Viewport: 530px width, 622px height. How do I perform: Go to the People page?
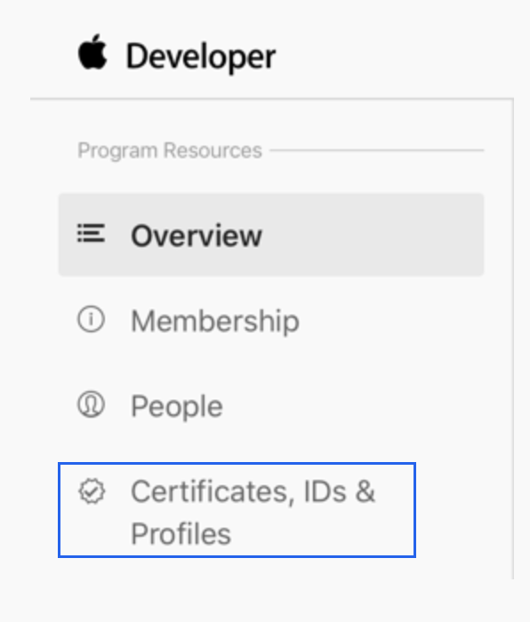(x=149, y=405)
